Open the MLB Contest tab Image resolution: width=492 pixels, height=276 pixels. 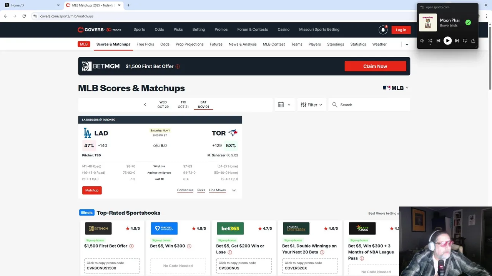[x=274, y=44]
